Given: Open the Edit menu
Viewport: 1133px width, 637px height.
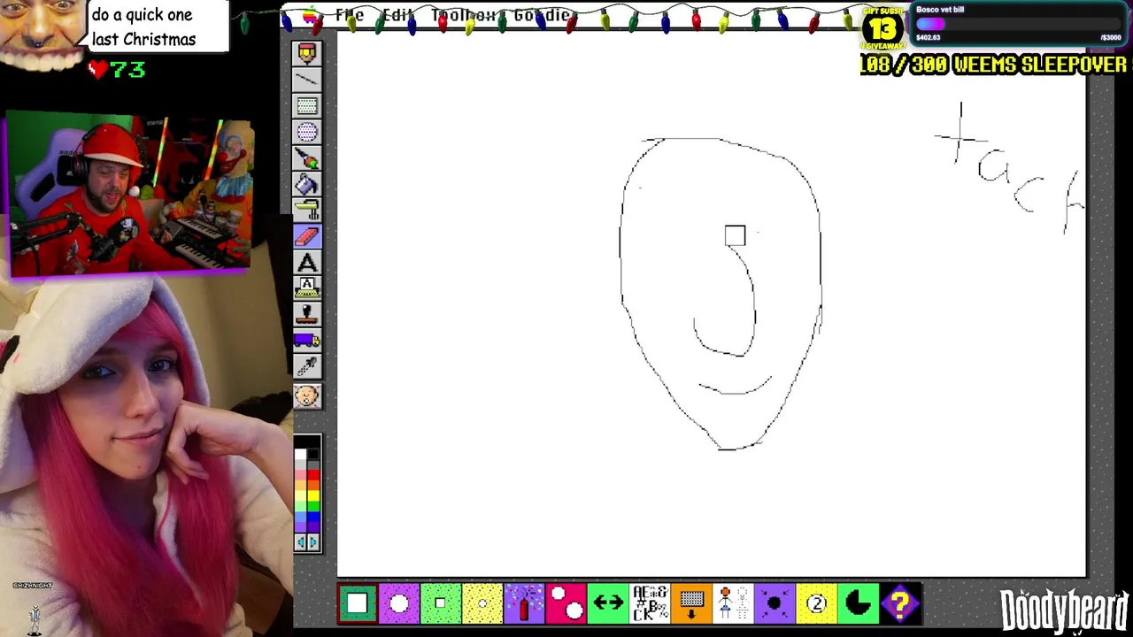Looking at the screenshot, I should 398,16.
